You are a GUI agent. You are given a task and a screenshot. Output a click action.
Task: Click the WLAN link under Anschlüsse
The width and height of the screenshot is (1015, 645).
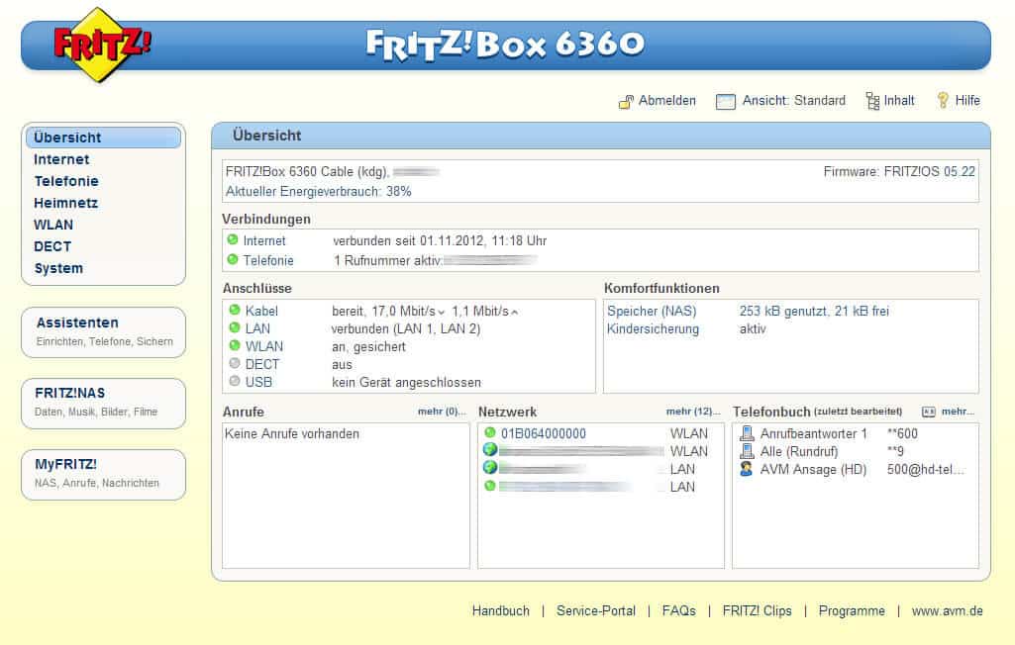pyautogui.click(x=264, y=347)
